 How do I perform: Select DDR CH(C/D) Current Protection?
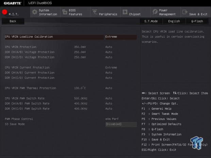(30, 78)
